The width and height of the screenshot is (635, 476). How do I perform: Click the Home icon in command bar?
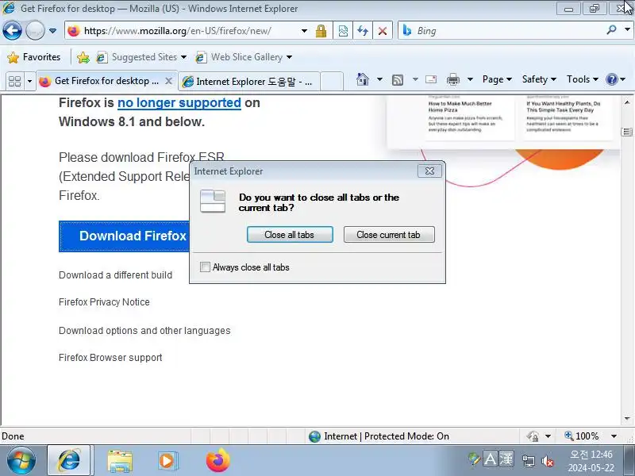pos(363,79)
